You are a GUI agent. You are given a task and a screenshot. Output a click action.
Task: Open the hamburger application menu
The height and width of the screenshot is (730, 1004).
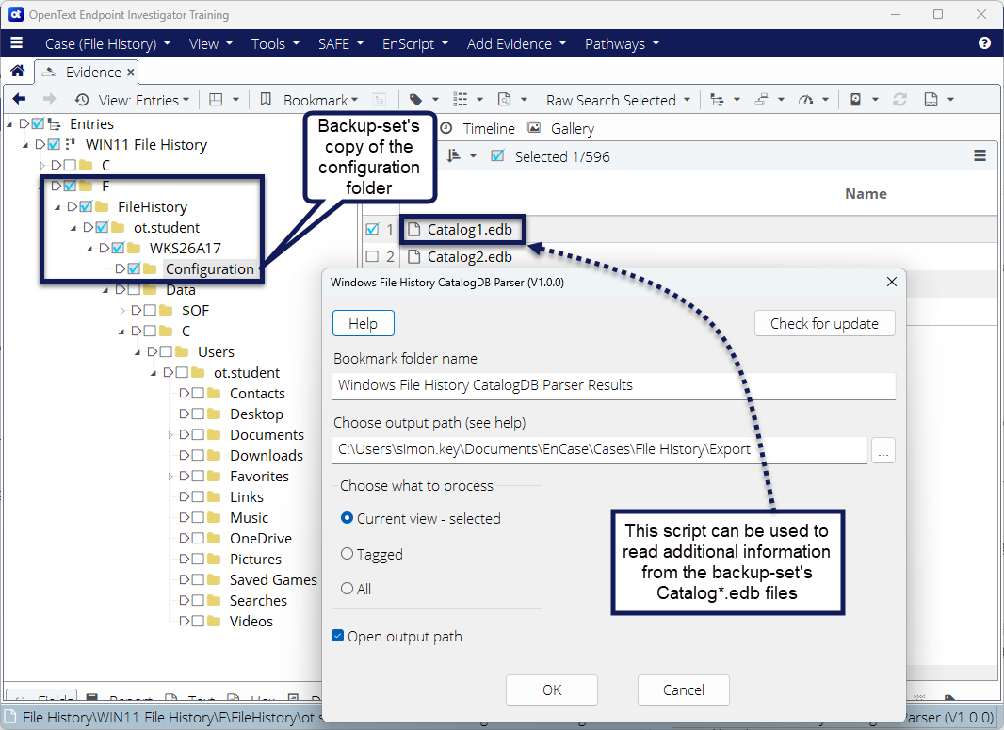click(17, 43)
